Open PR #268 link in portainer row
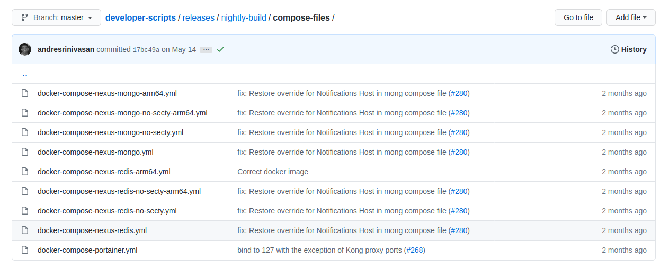The height and width of the screenshot is (267, 669). 415,250
